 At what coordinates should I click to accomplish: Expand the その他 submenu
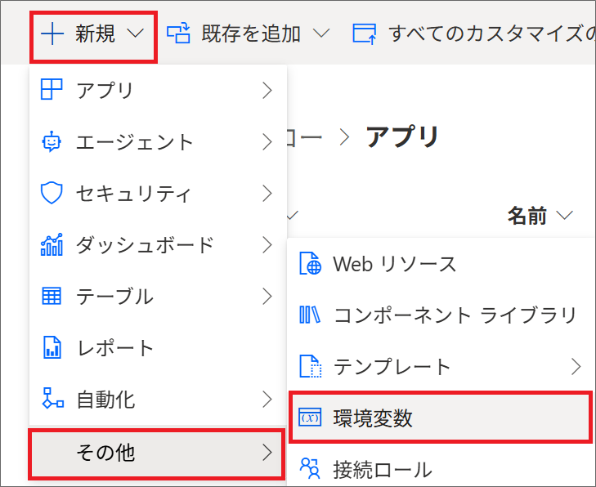tap(157, 453)
